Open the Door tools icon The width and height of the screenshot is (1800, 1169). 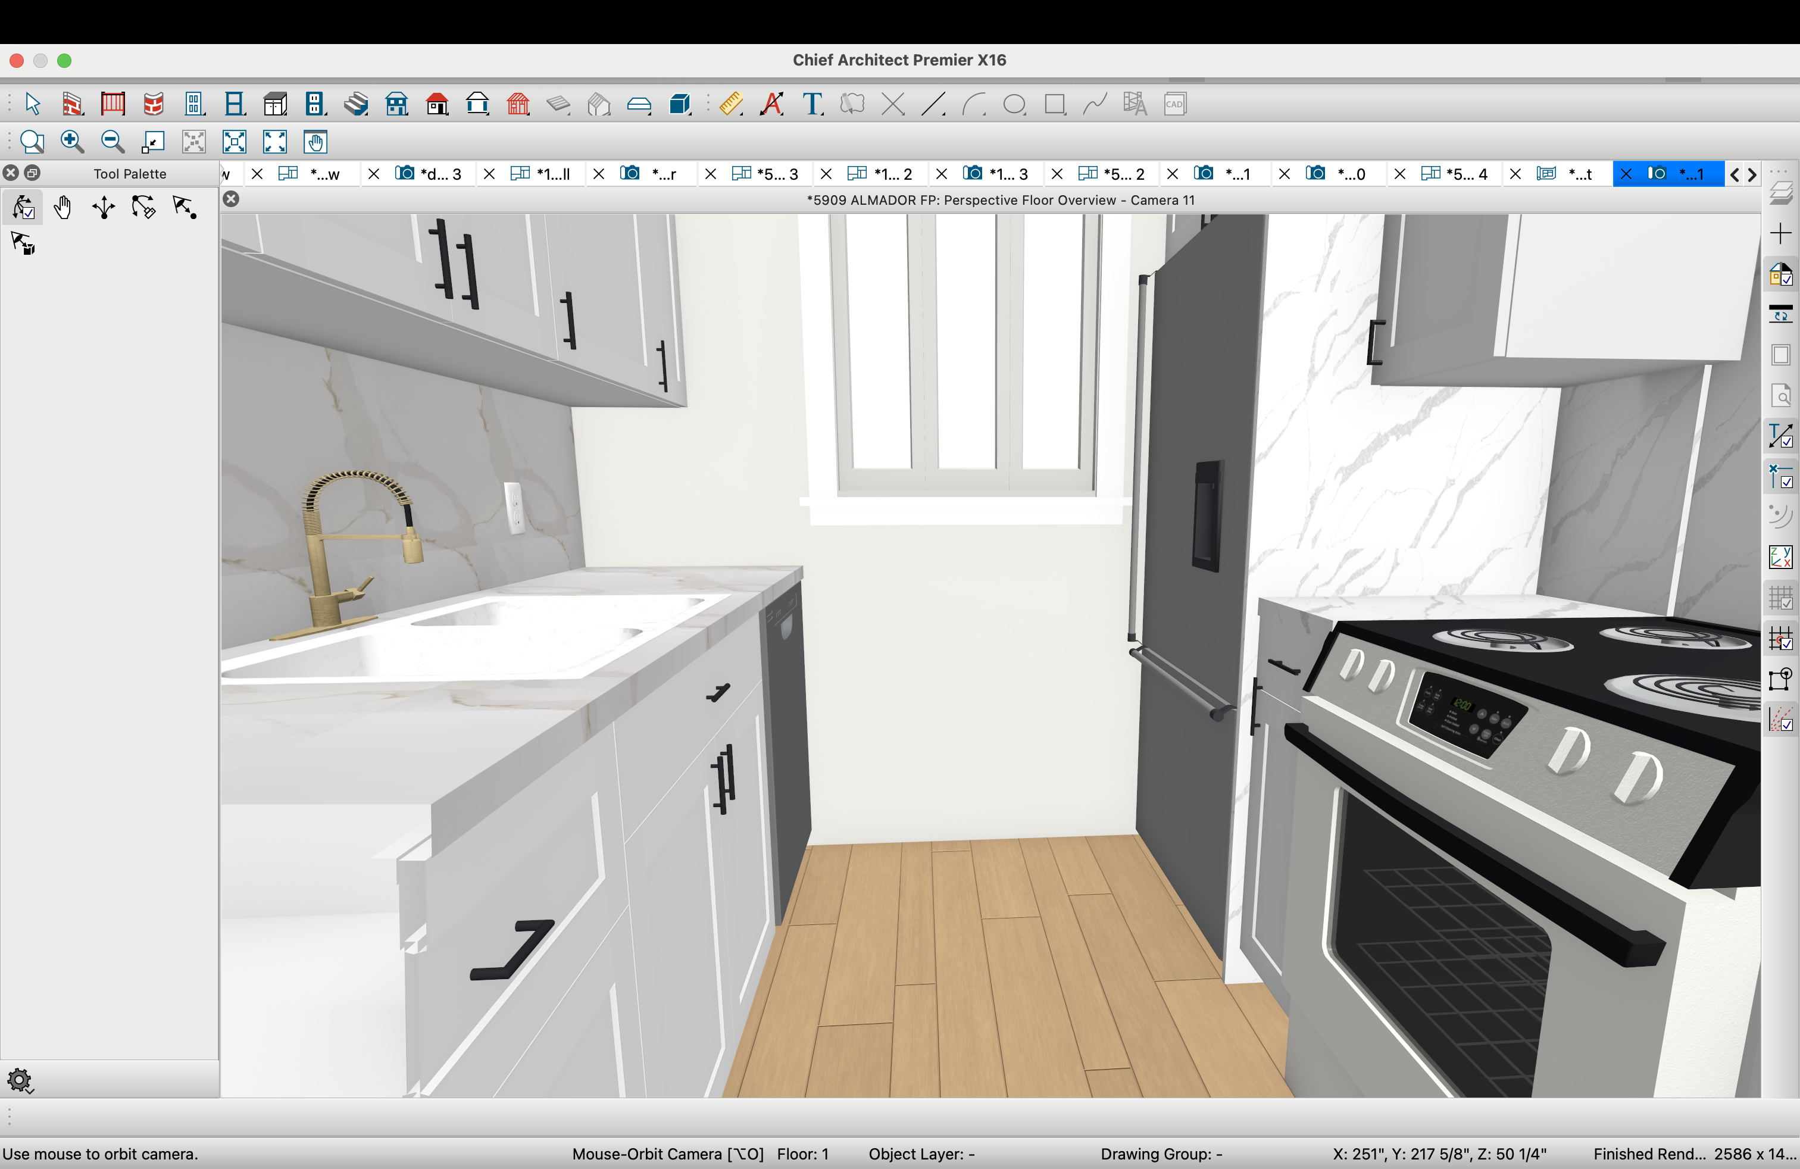pos(195,104)
